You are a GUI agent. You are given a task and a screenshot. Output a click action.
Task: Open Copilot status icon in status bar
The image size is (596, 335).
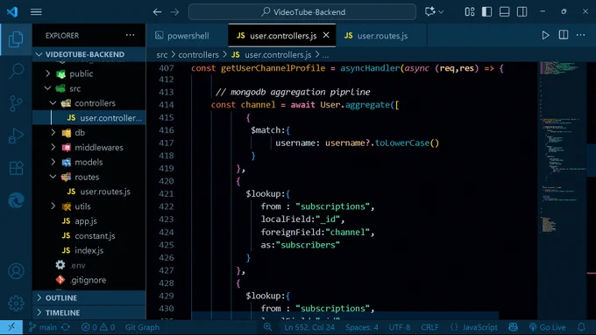pos(513,327)
